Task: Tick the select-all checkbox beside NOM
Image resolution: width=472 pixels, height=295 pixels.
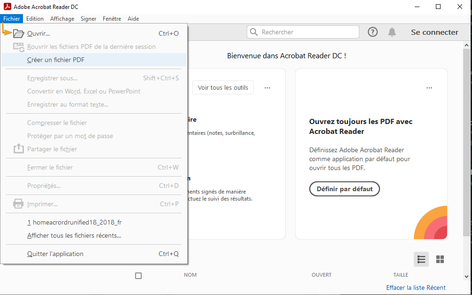Action: tap(138, 275)
